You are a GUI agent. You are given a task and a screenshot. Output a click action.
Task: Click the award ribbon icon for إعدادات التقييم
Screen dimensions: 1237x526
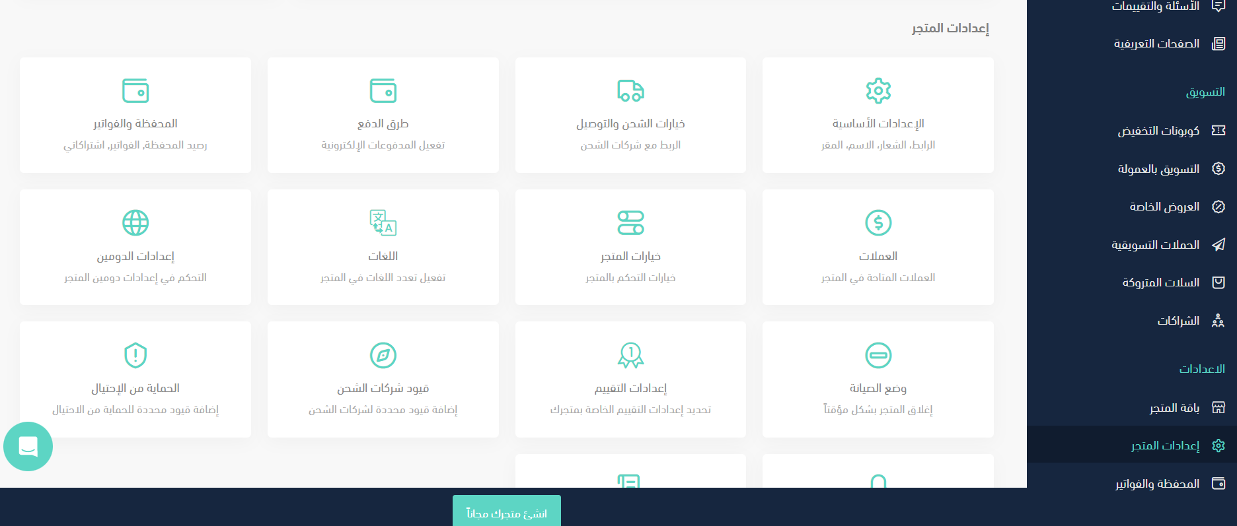(630, 355)
